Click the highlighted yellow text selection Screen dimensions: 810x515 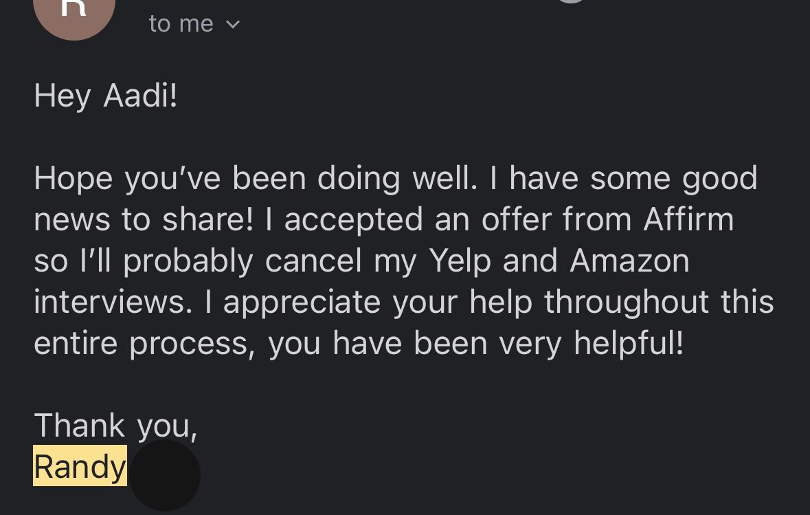coord(79,466)
